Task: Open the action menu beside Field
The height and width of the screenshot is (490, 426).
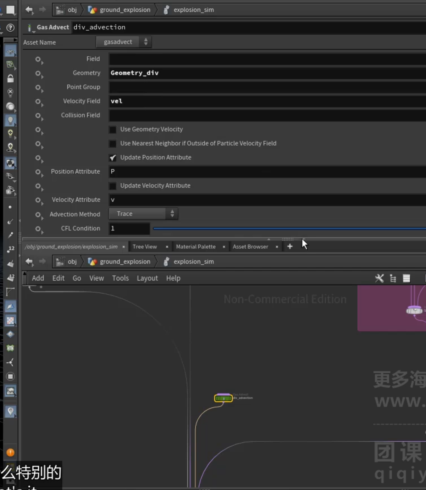Action: pyautogui.click(x=39, y=60)
